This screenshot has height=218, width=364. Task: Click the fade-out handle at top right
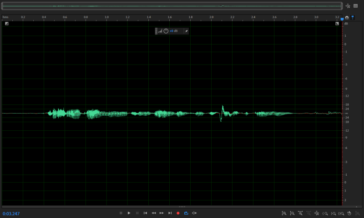click(x=337, y=24)
